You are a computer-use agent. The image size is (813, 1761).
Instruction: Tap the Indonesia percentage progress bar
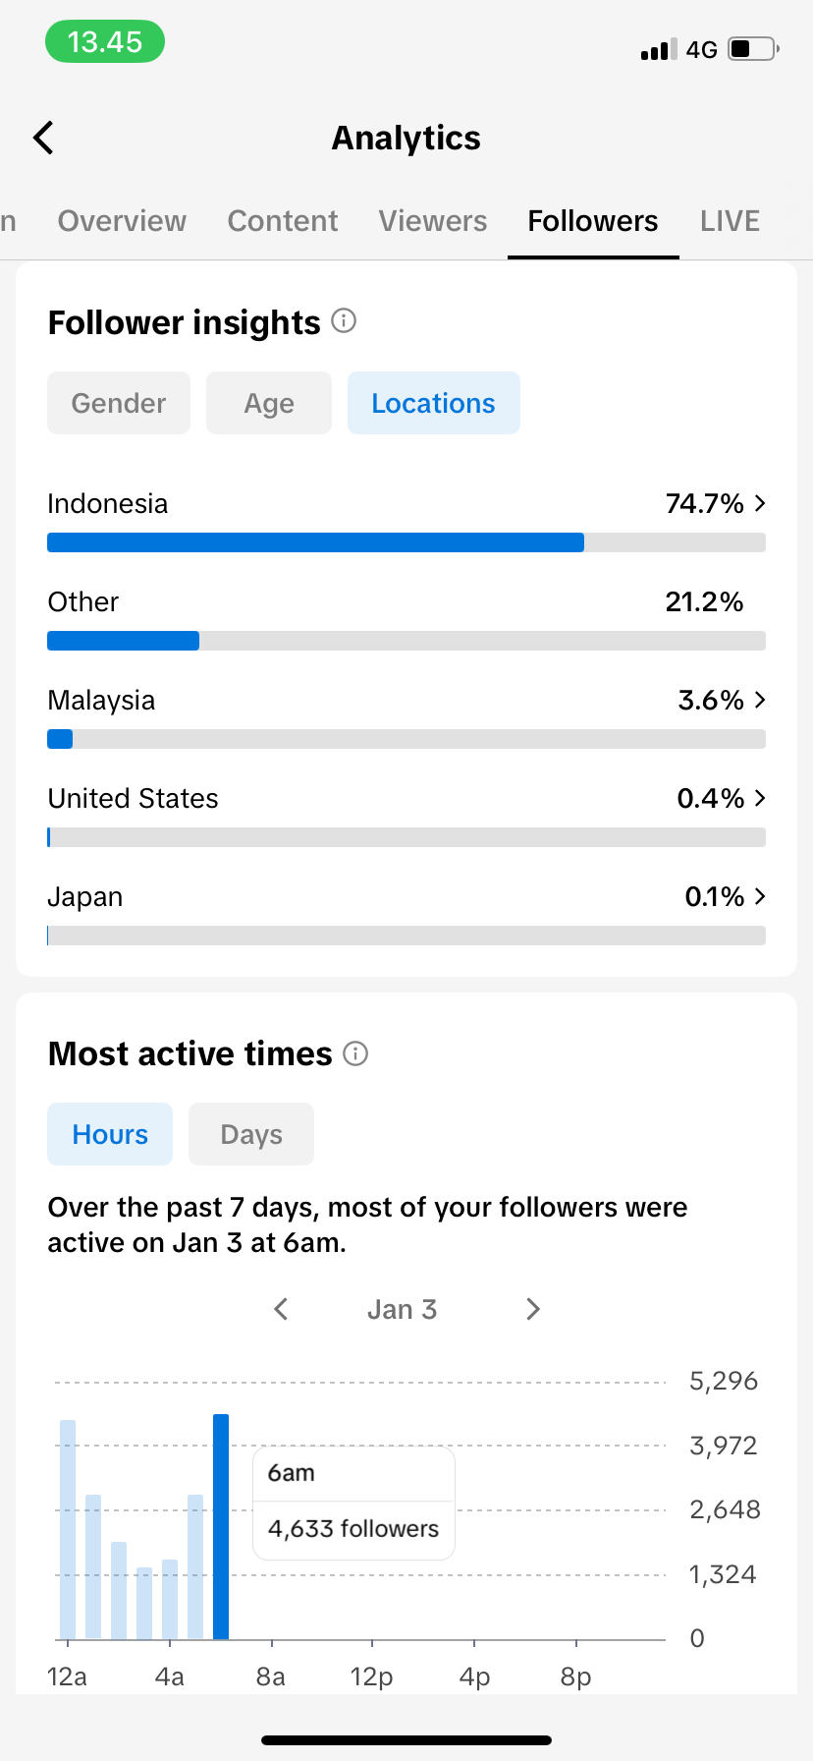click(406, 542)
